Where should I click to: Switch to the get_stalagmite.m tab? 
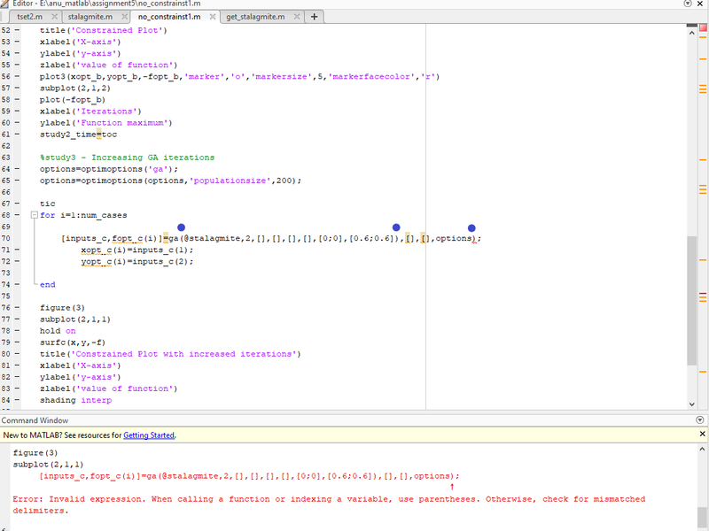pos(253,16)
